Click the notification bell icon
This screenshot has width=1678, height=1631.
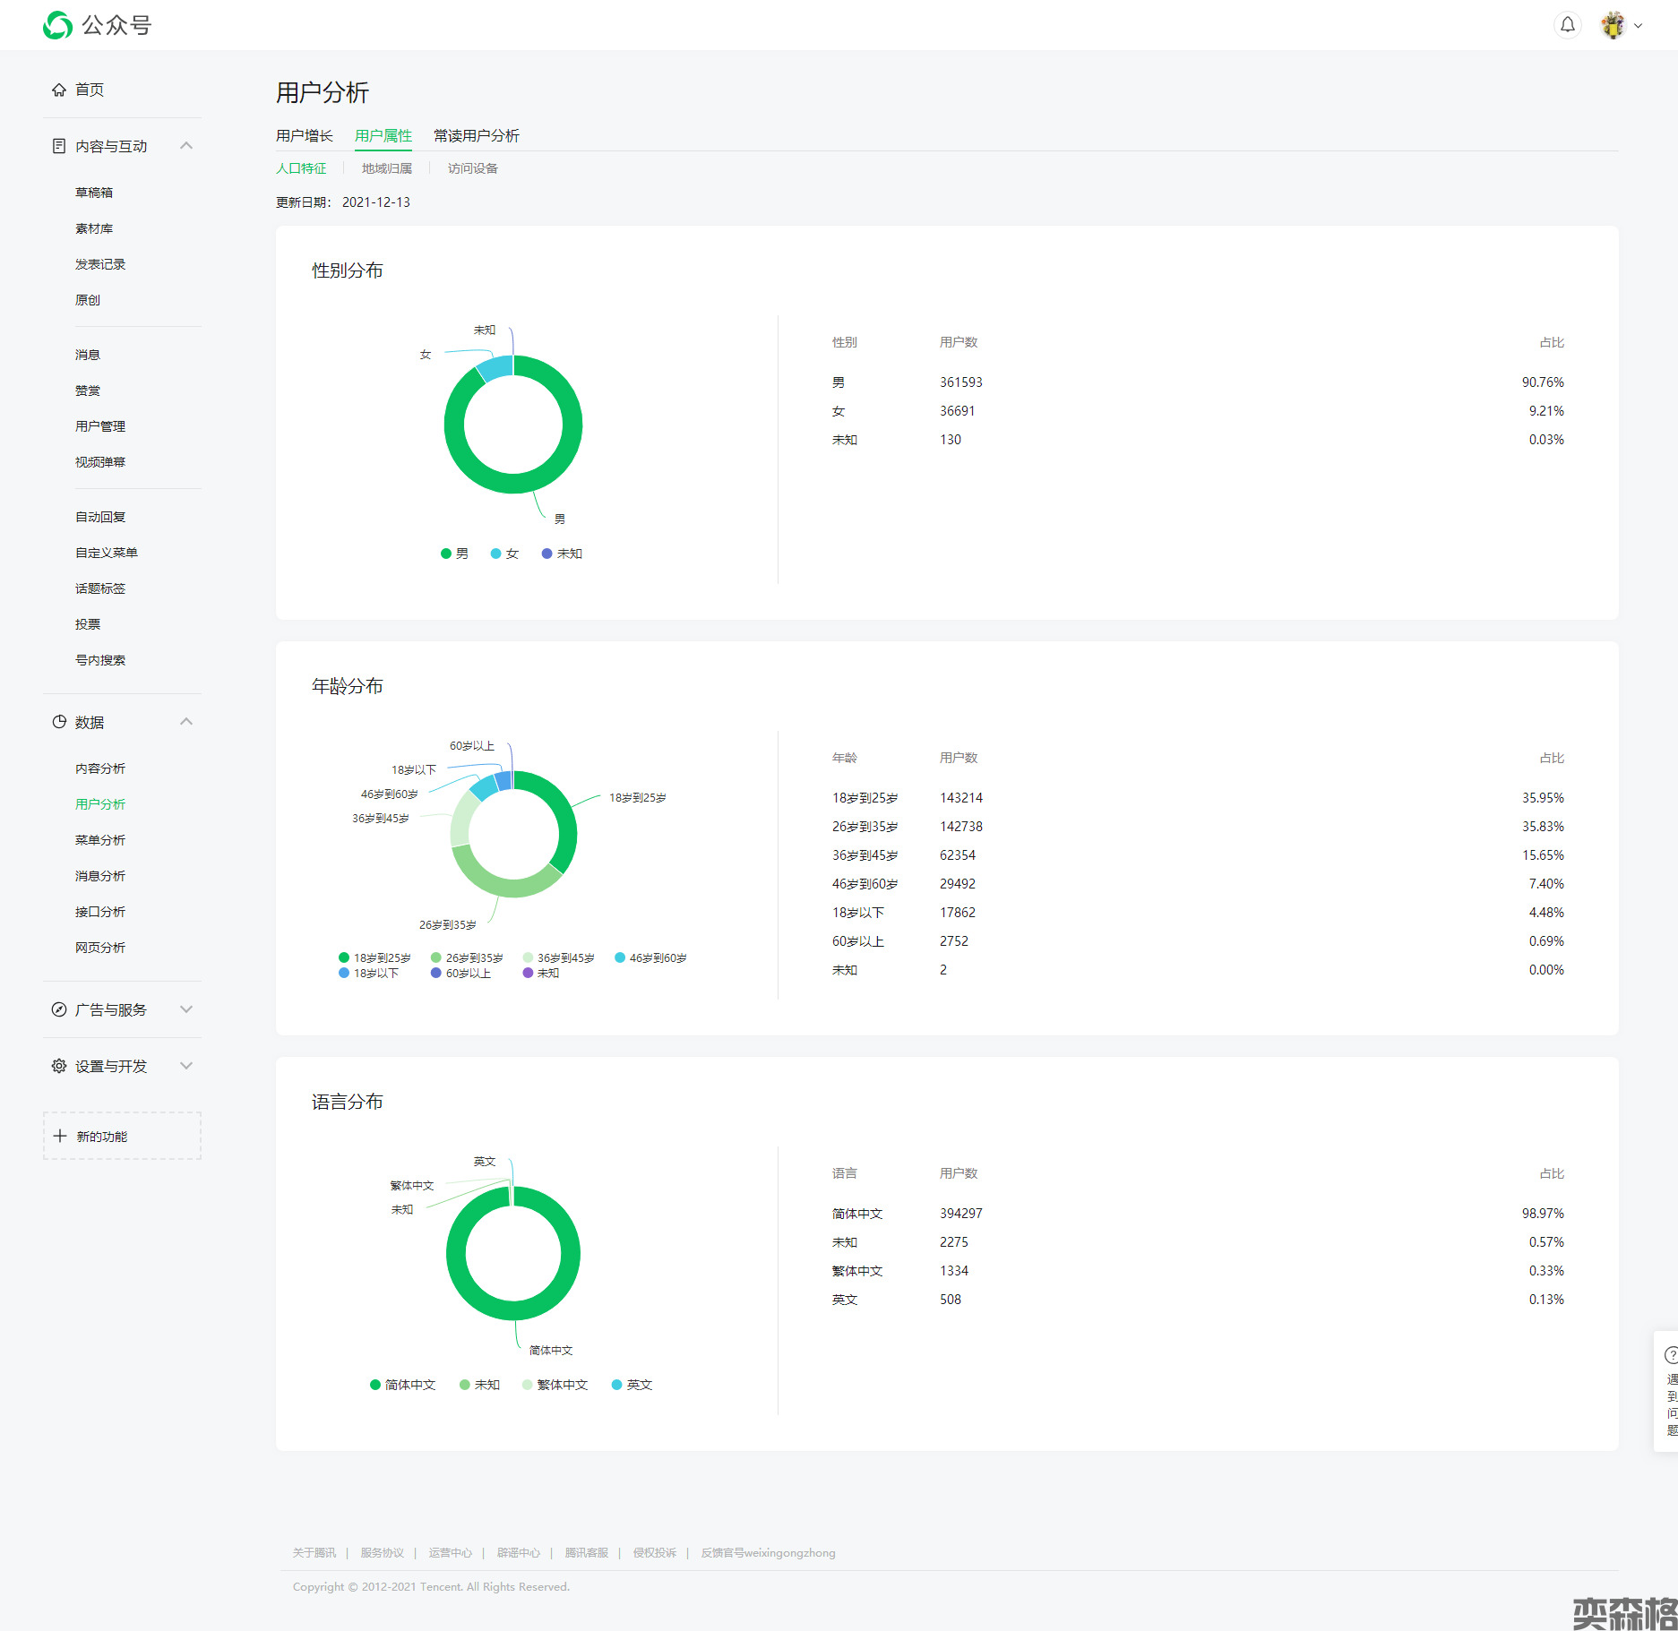[x=1567, y=25]
